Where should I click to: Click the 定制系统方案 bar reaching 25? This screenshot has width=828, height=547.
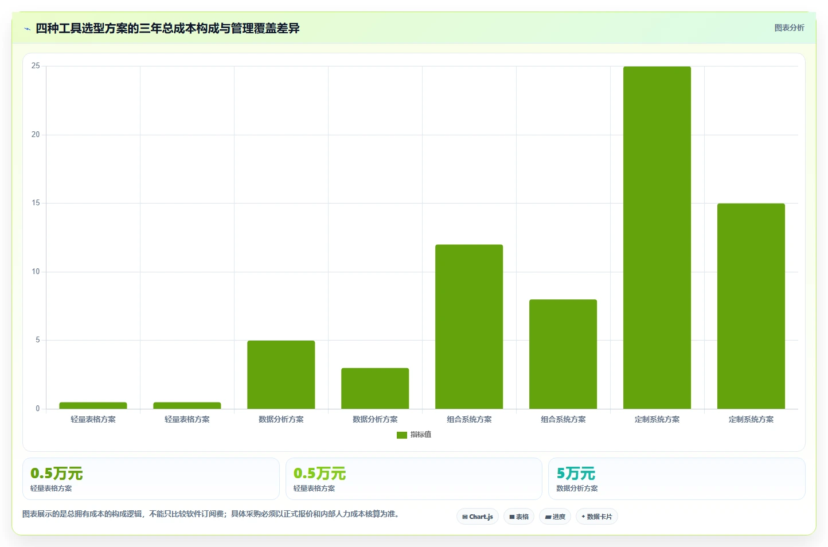coord(657,237)
